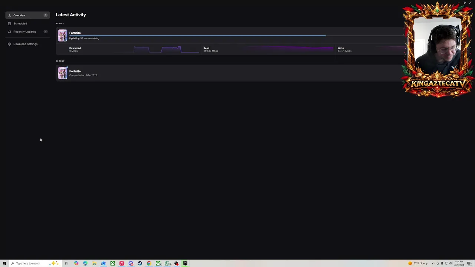Click the microphone tray icon

[442, 263]
